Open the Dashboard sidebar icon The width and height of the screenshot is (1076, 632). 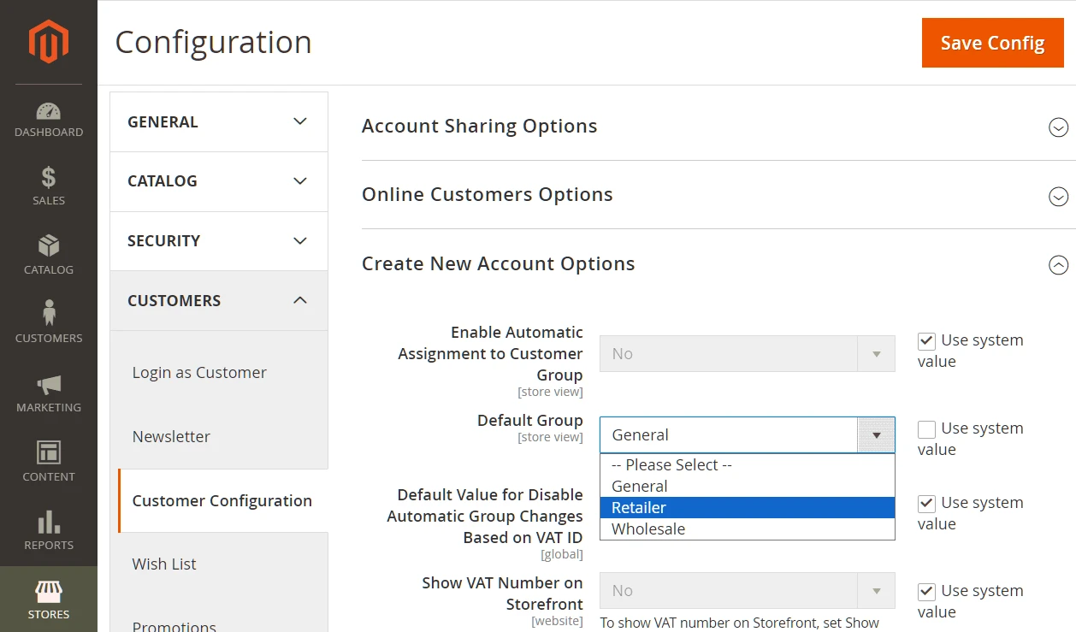coord(49,112)
